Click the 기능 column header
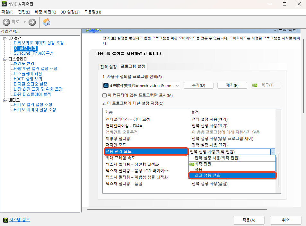The image size is (306, 226). (x=146, y=112)
